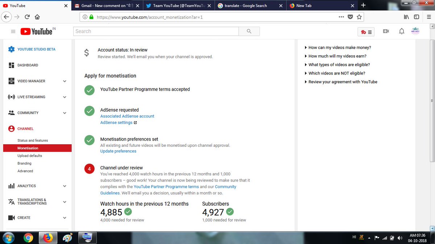Open the page actions three-dot menu
Screen dimensions: 435x244
pos(341,17)
